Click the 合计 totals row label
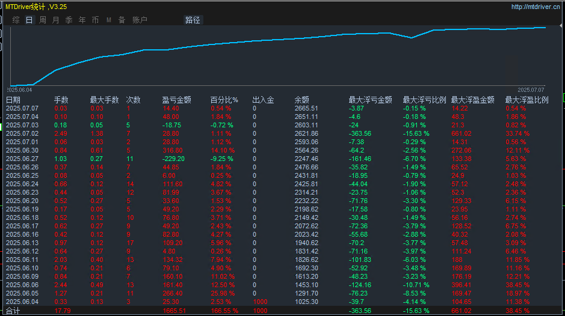This screenshot has height=316, width=565. click(x=13, y=311)
